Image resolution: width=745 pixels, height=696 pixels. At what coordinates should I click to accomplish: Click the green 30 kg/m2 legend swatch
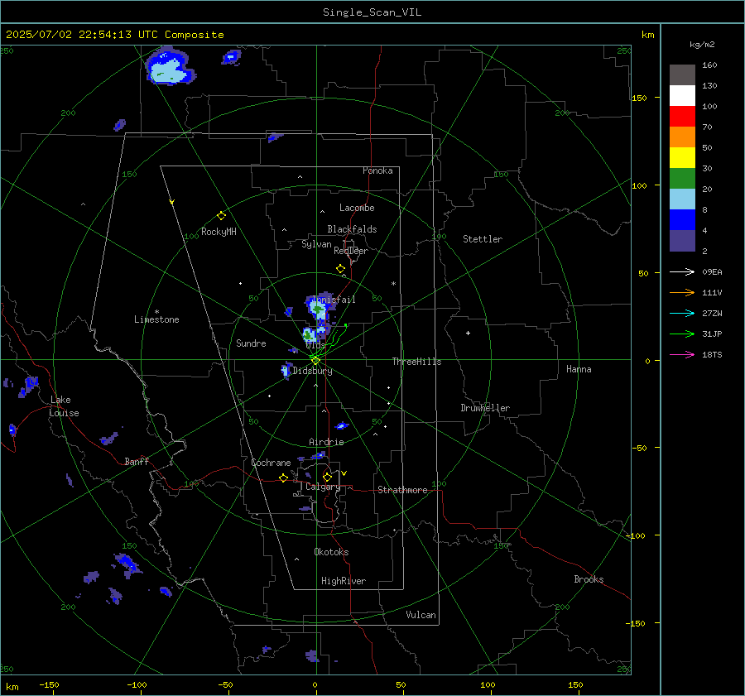click(x=682, y=178)
